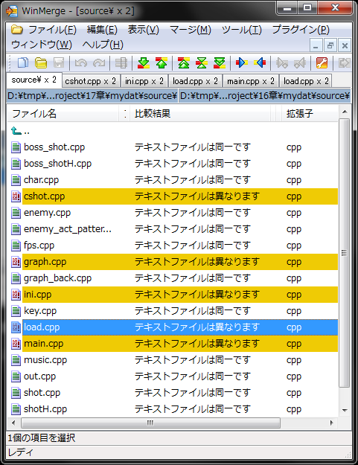Click the red diff icon beside cshot.cpp
The image size is (358, 465).
pos(16,196)
